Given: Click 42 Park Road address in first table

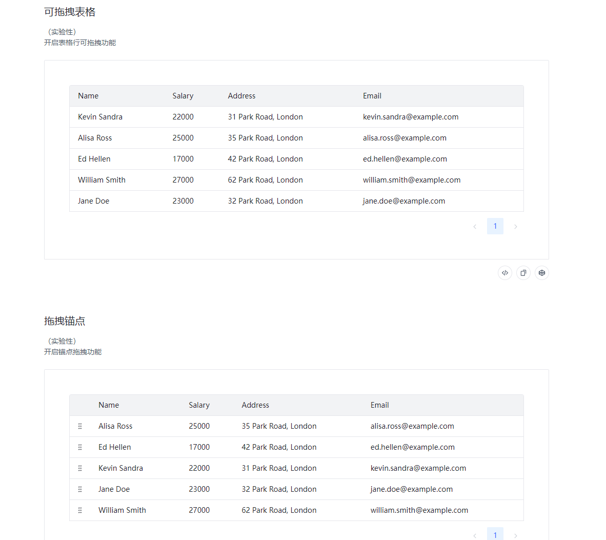Looking at the screenshot, I should pos(266,159).
